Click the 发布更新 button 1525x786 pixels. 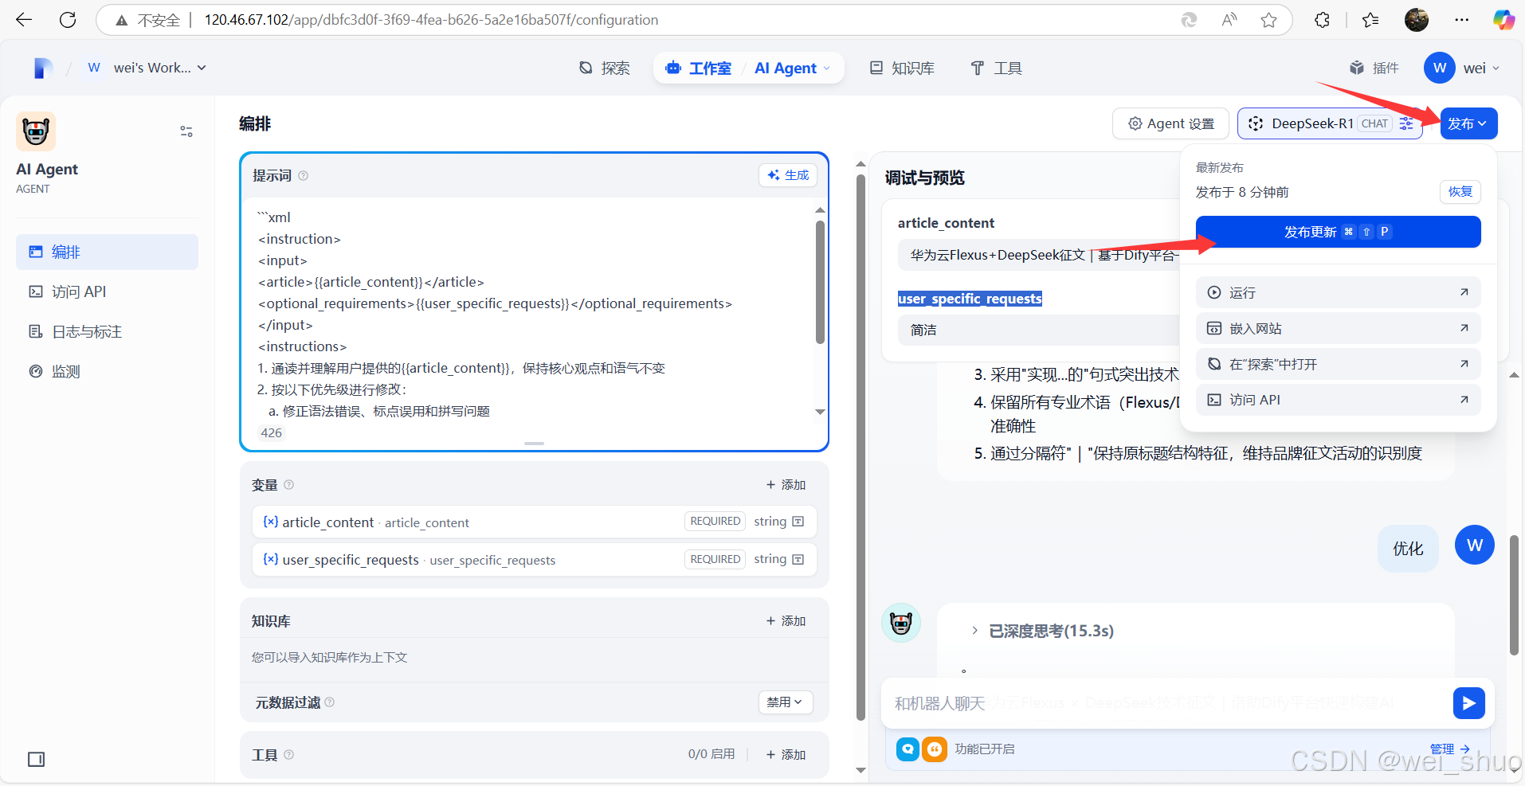(x=1338, y=232)
